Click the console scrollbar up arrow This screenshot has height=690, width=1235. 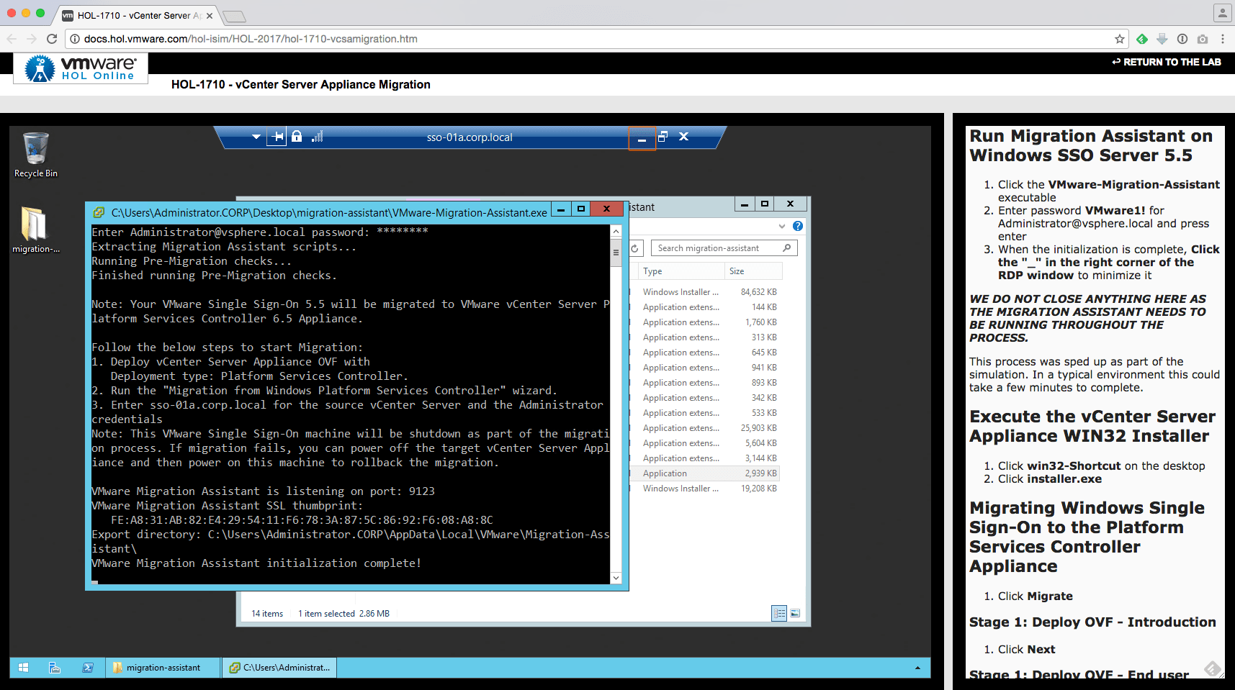point(616,232)
